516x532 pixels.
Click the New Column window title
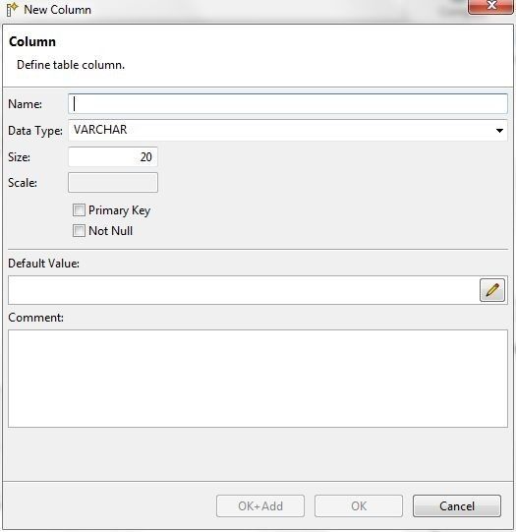point(57,10)
